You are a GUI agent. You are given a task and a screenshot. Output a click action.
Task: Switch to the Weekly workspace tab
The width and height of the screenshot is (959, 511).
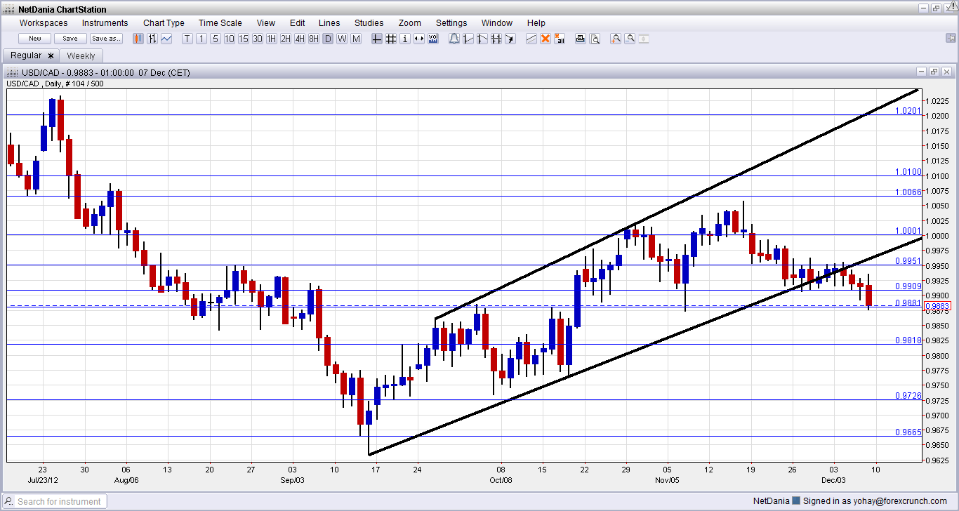pos(81,55)
